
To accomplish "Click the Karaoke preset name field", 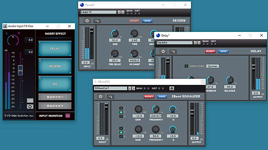I will tap(175, 42).
